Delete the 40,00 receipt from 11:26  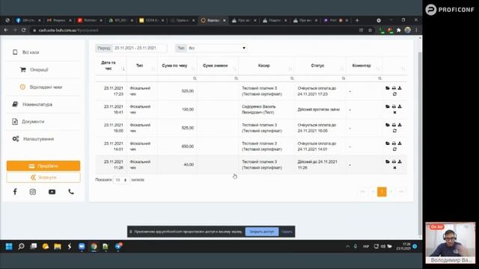(394, 167)
